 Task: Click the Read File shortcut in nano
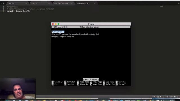click(83, 82)
